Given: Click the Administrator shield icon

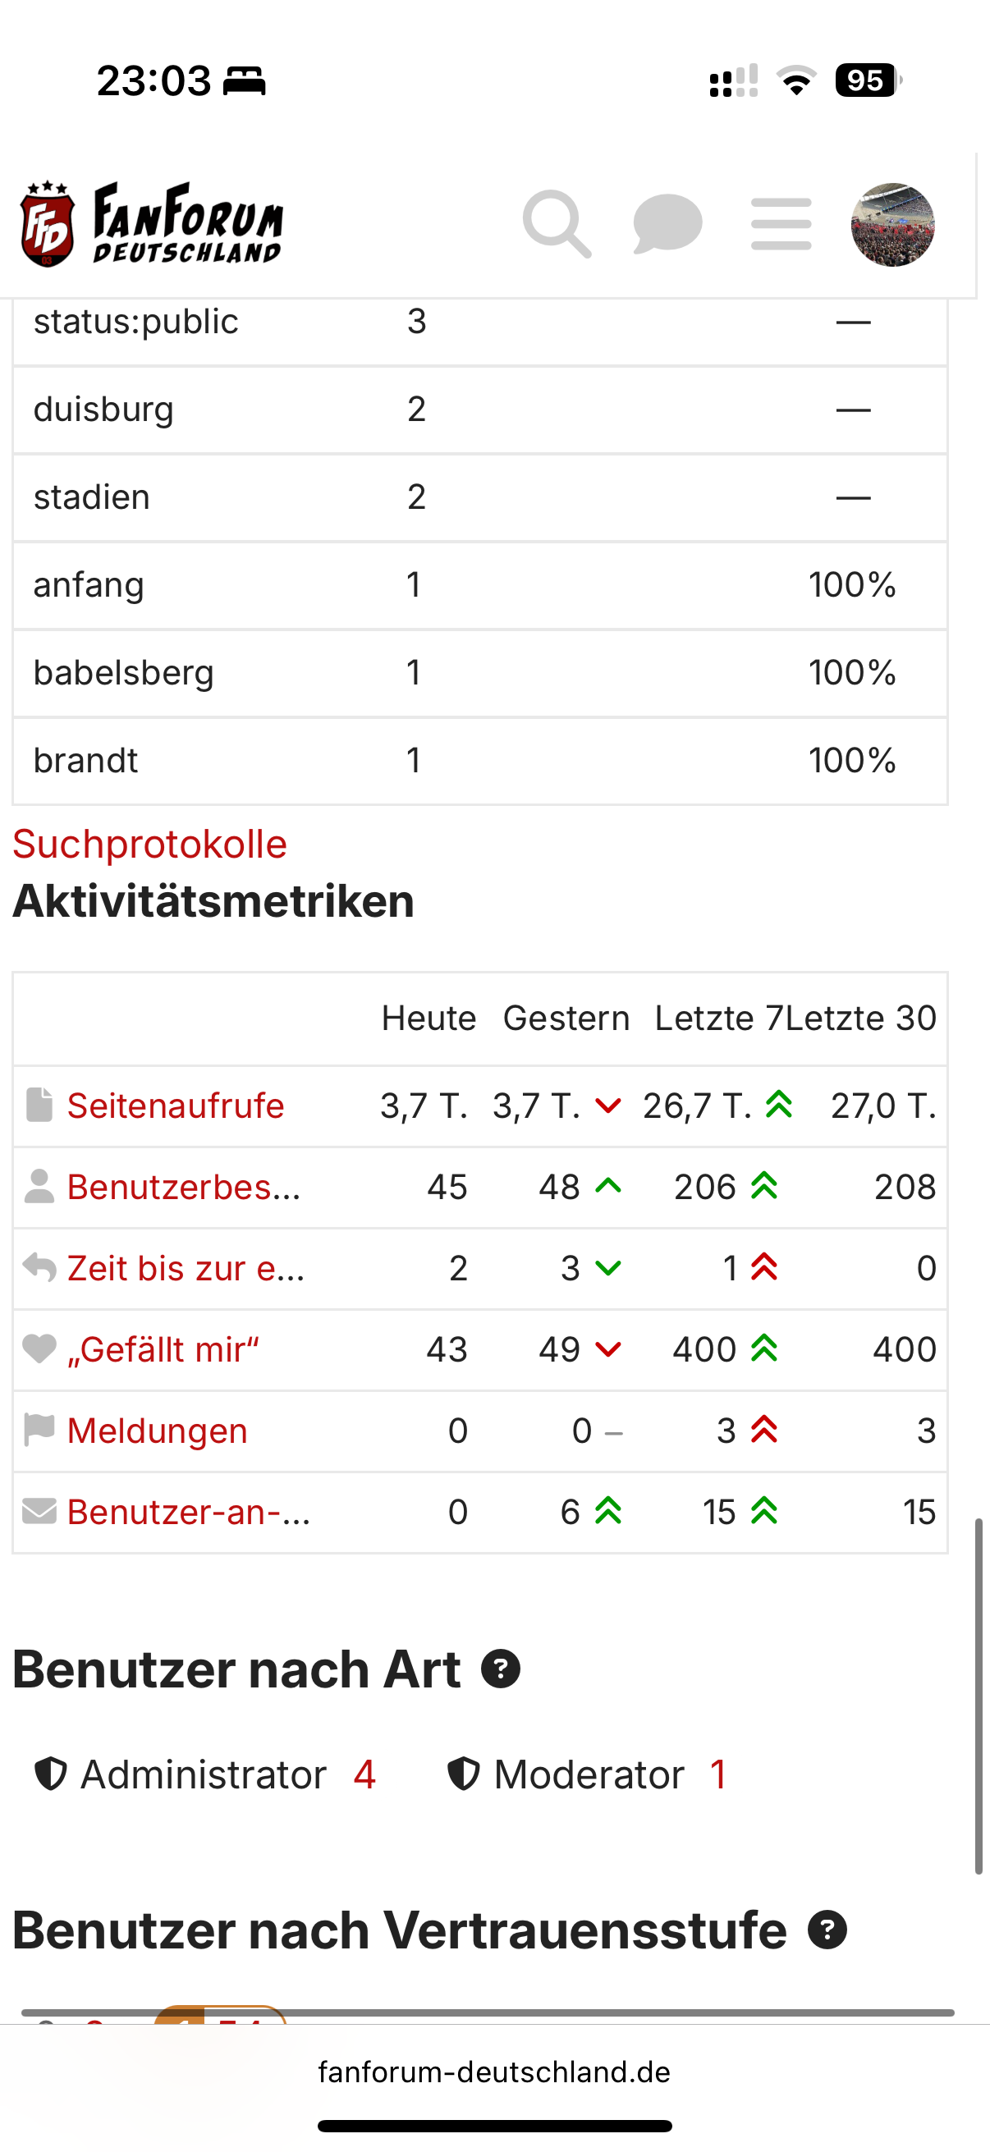Looking at the screenshot, I should [x=50, y=1774].
